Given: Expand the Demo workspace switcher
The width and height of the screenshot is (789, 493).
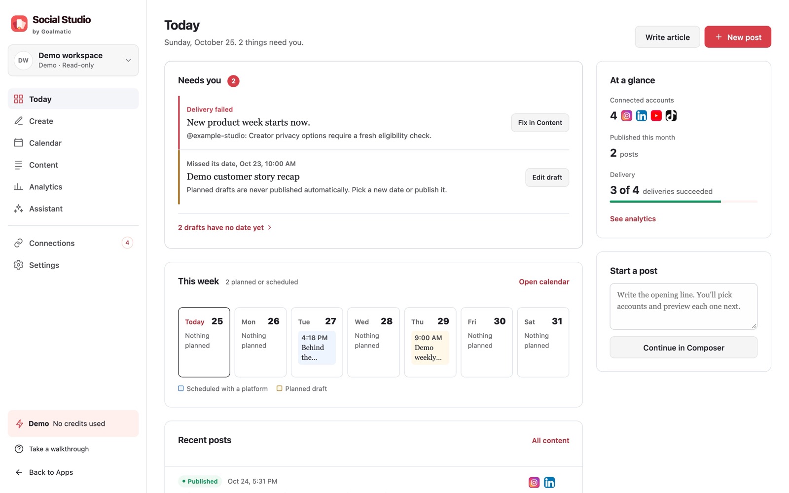Looking at the screenshot, I should [x=73, y=60].
